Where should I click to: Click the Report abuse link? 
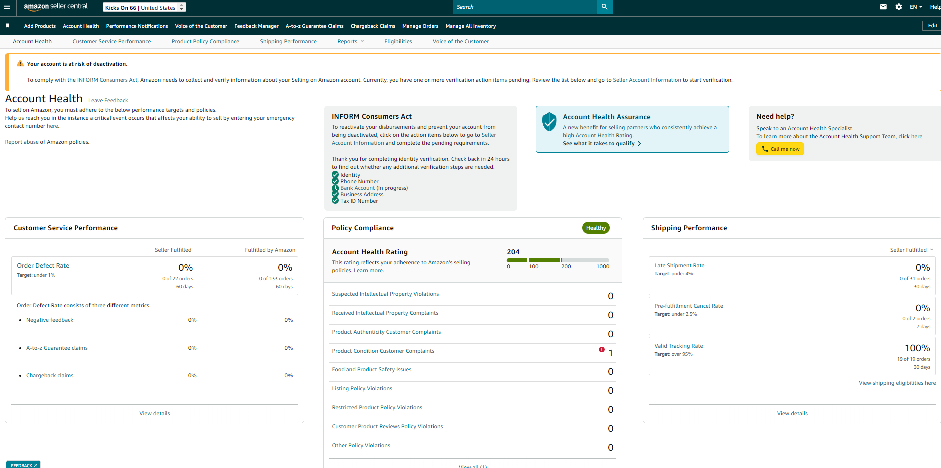pos(22,142)
